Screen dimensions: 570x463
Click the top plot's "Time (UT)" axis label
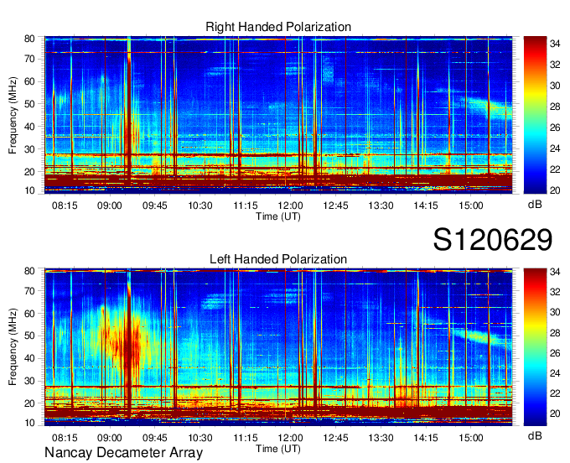[x=278, y=216]
